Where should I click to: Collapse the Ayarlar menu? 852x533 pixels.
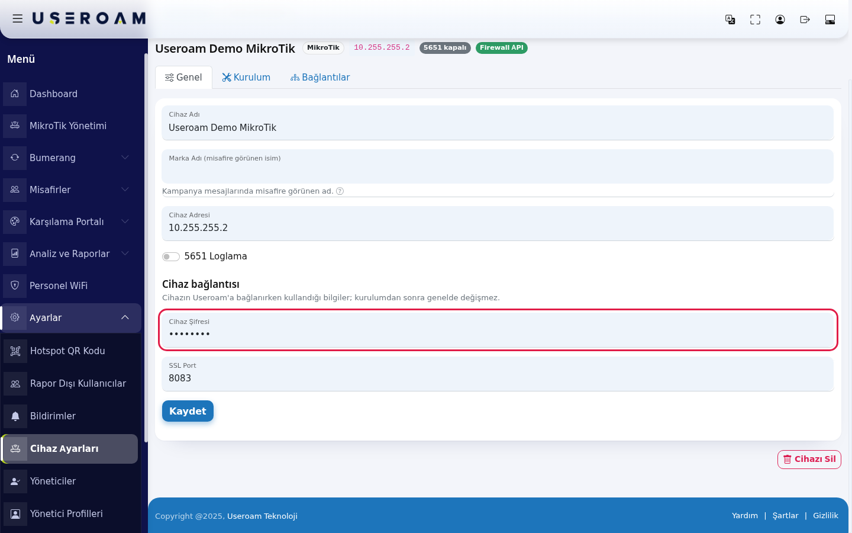[72, 318]
